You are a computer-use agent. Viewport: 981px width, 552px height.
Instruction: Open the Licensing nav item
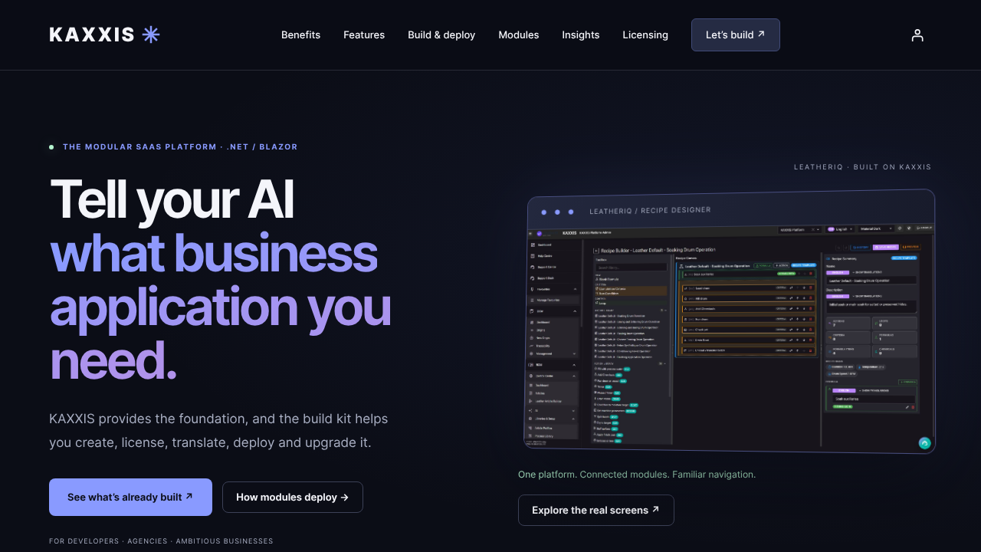tap(645, 35)
